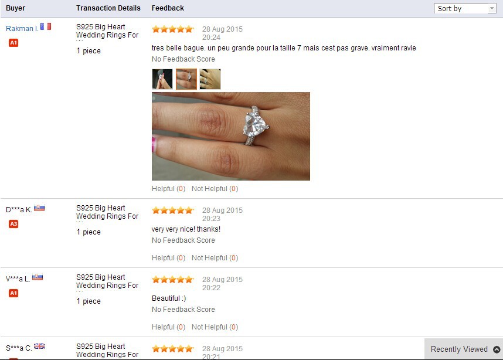
Task: Expand the Recently Viewed panel arrow
Action: point(497,349)
